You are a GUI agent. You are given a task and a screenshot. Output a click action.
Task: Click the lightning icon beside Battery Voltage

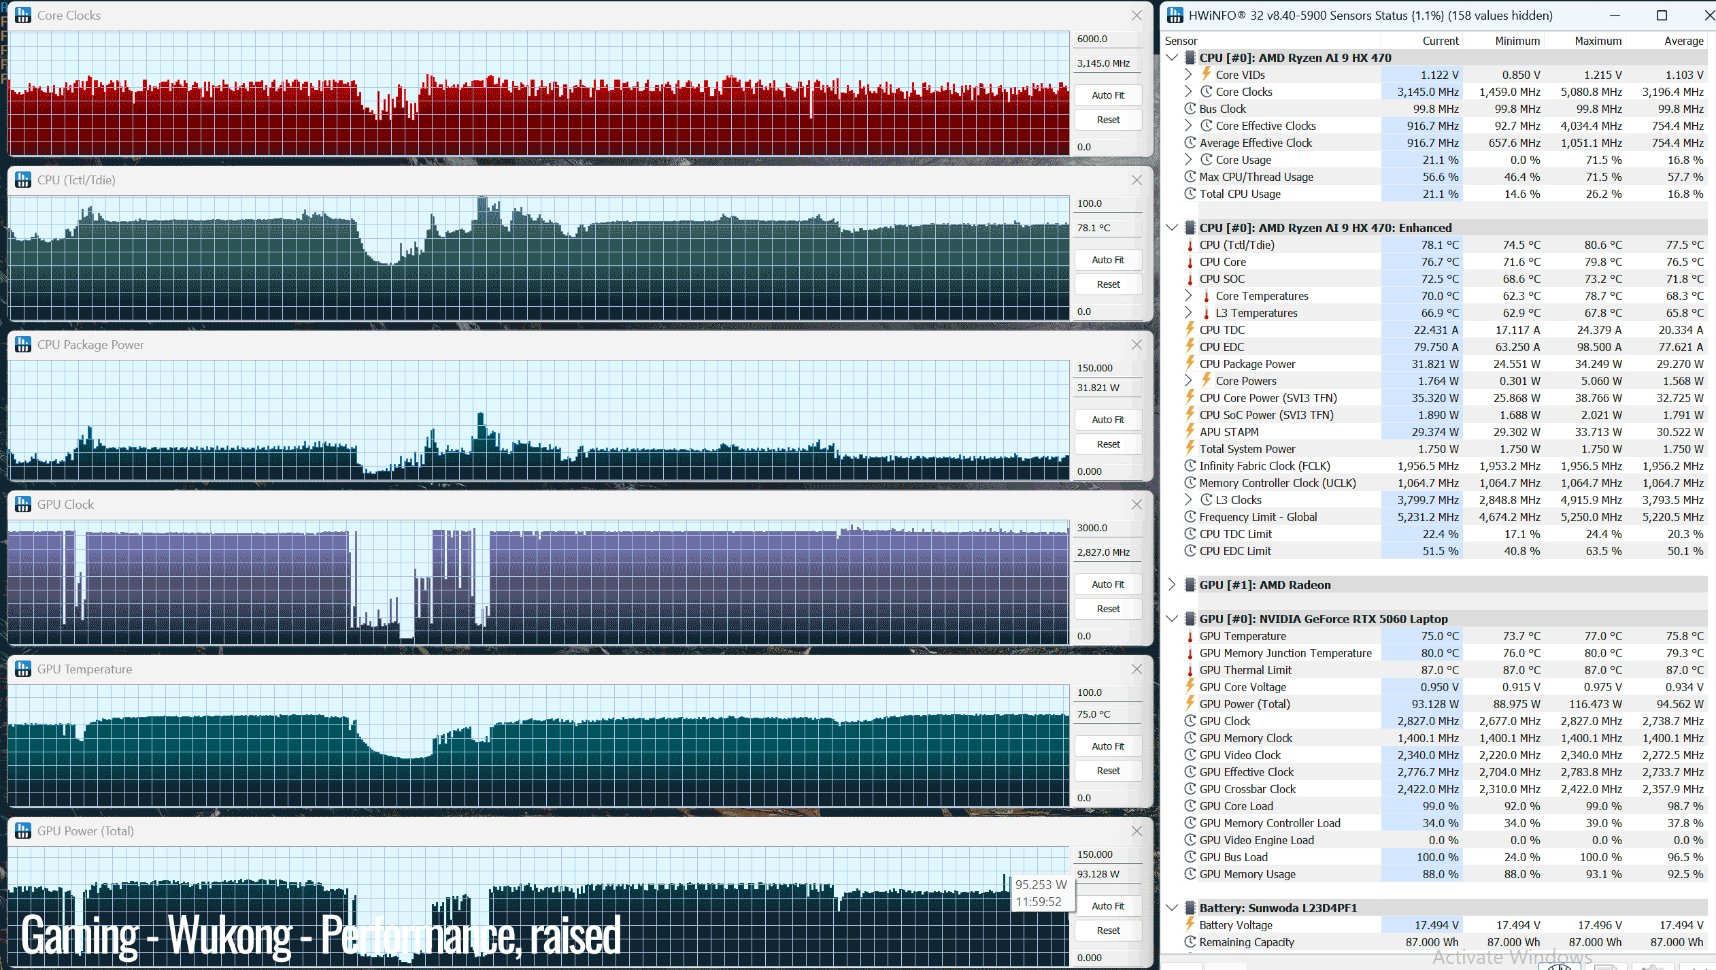point(1190,924)
